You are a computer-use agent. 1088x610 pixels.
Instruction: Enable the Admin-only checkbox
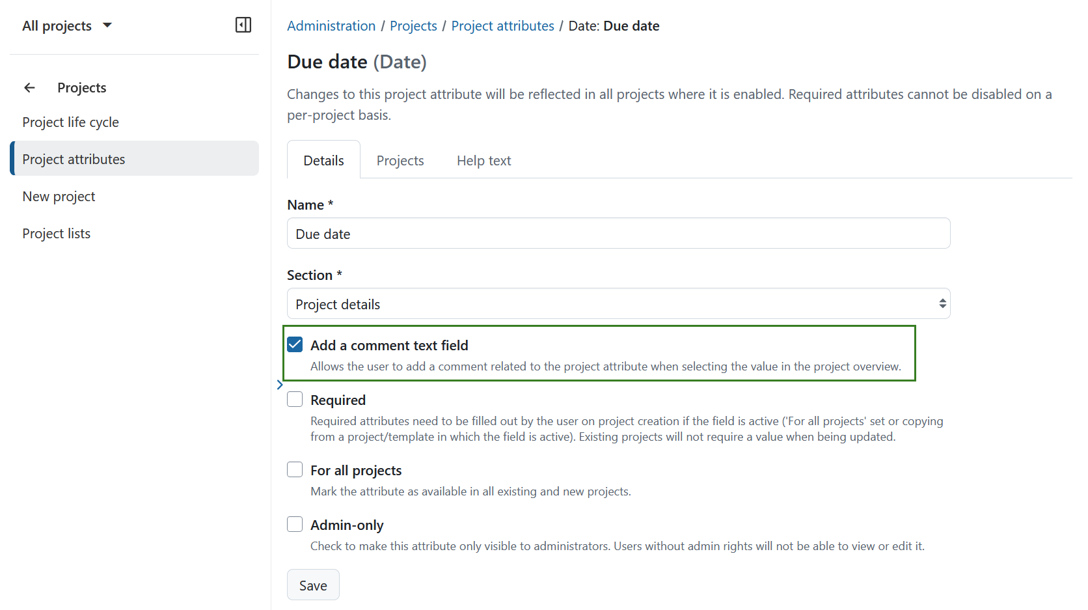coord(295,523)
